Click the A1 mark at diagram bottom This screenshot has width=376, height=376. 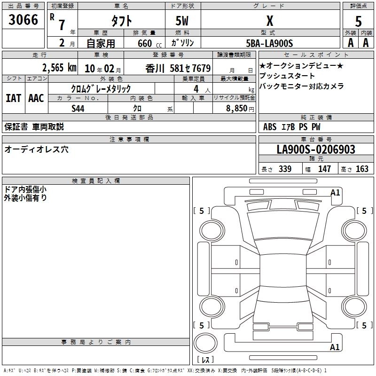click(335, 347)
